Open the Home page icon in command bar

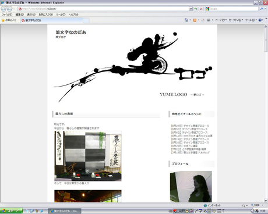(x=186, y=20)
